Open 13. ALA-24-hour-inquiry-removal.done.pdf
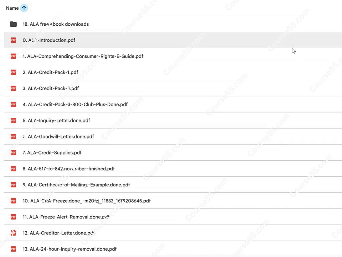The image size is (342, 257). (x=69, y=249)
